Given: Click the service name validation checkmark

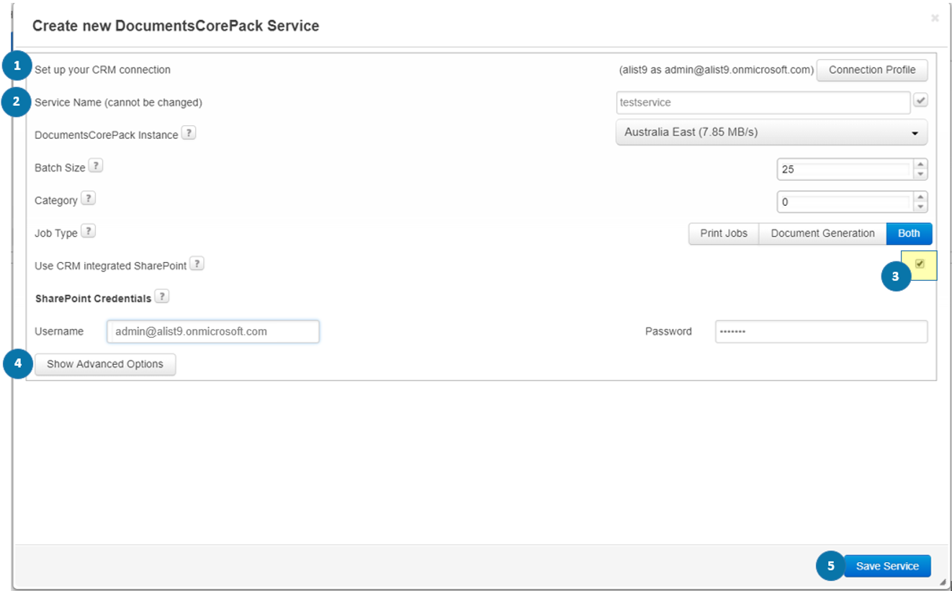Looking at the screenshot, I should (920, 101).
